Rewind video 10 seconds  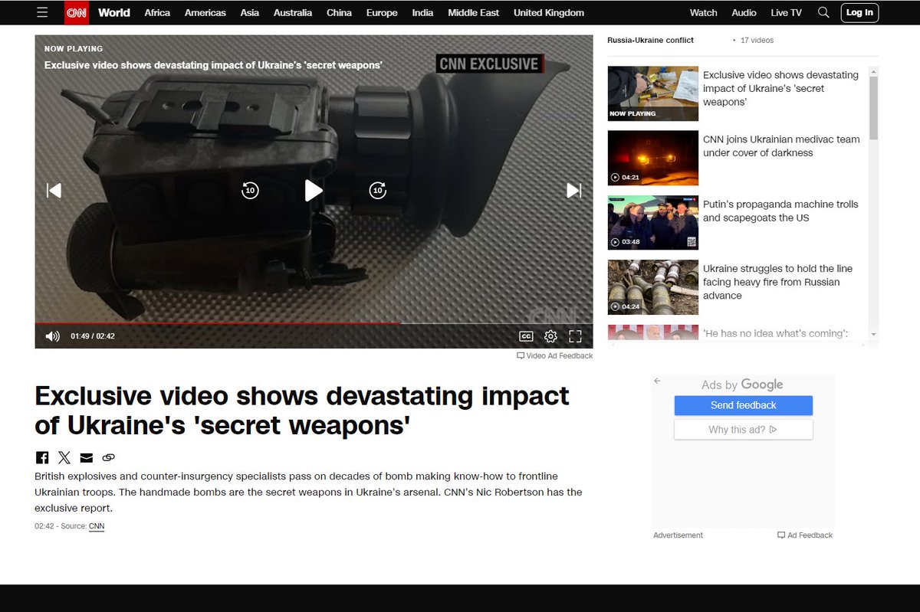(250, 191)
